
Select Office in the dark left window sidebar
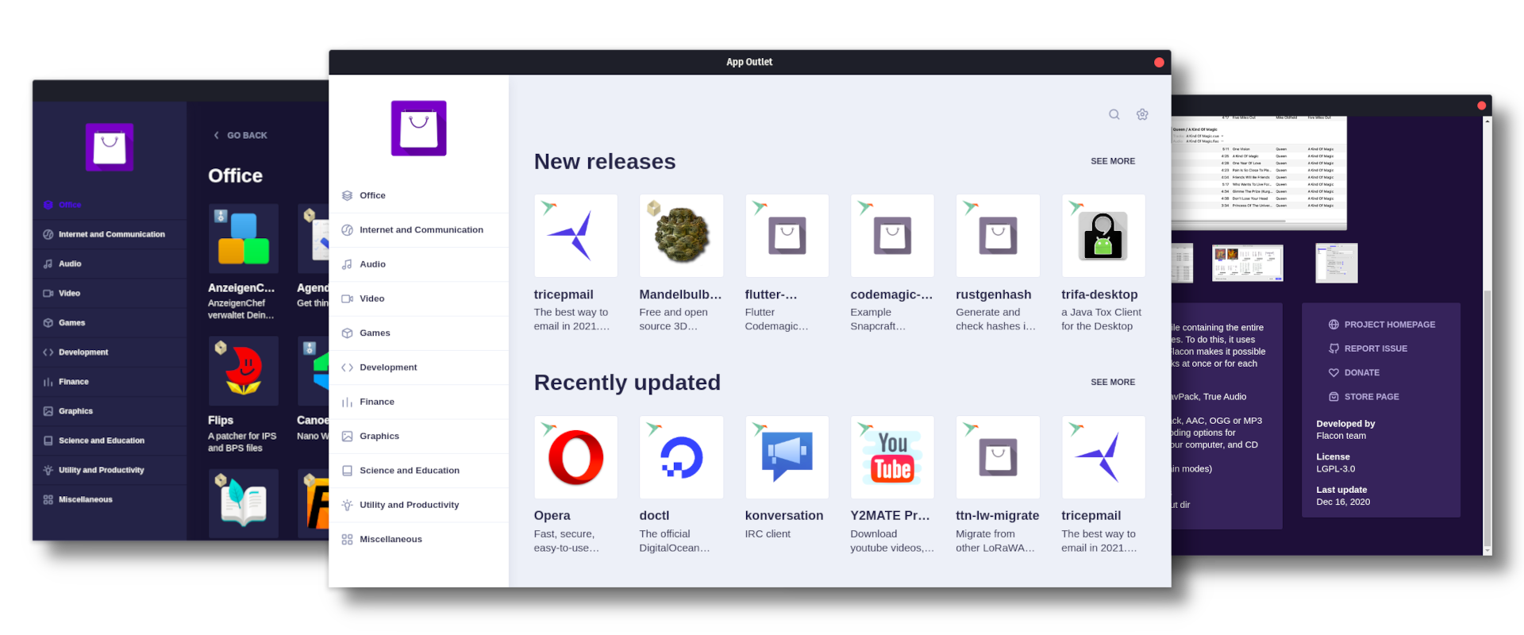110,205
